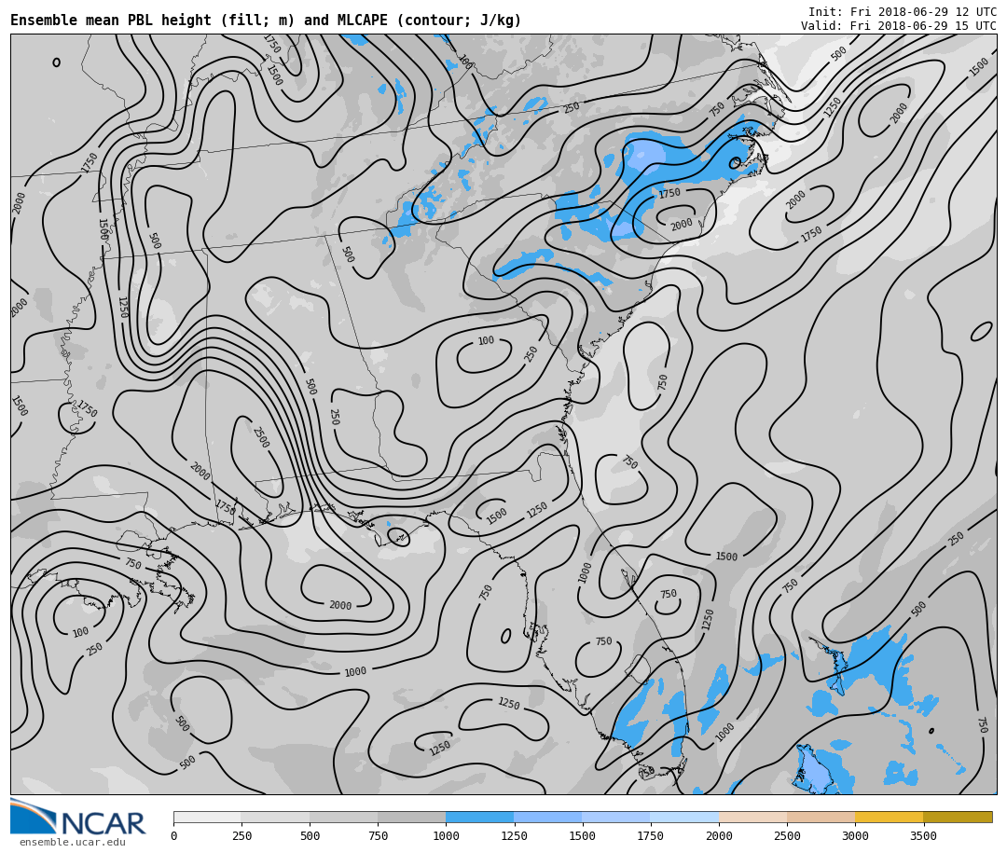Image resolution: width=1007 pixels, height=853 pixels.
Task: Click the '500' colorbar tick label
Action: point(310,835)
